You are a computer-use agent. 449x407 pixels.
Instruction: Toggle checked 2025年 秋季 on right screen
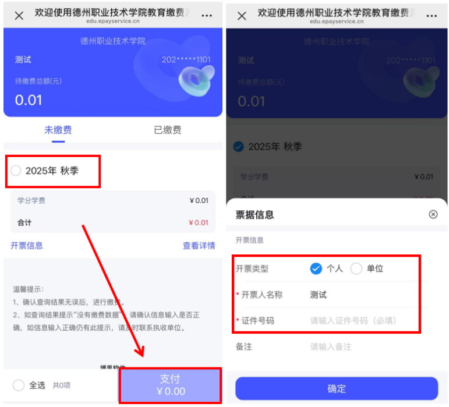point(238,147)
